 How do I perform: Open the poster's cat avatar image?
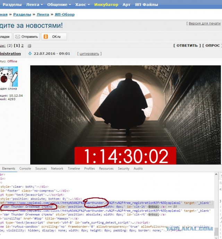(x=9, y=77)
